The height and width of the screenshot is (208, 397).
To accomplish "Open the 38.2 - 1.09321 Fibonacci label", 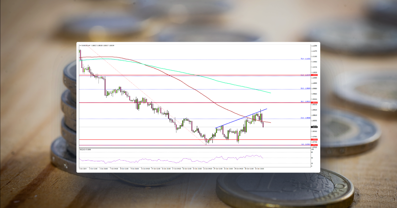I will (304, 102).
